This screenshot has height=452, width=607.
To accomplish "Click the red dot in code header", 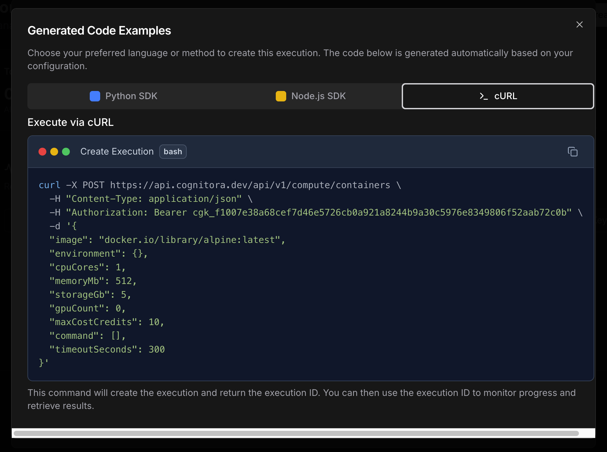I will click(x=42, y=152).
